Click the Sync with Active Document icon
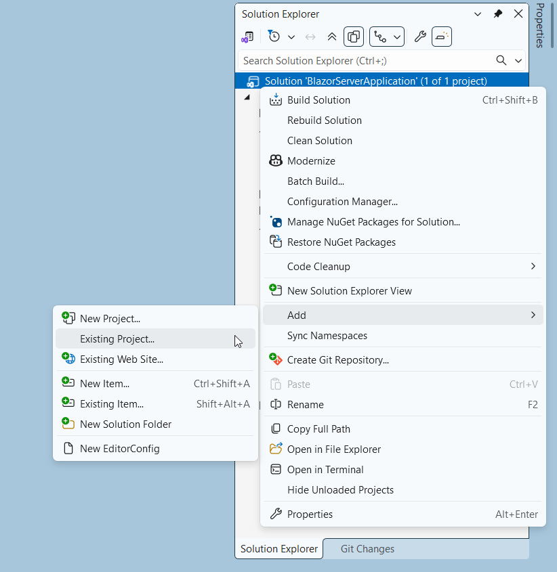 [310, 37]
